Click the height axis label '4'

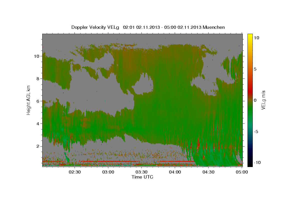[38, 124]
